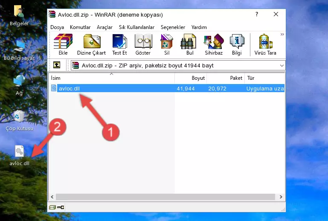328x221 pixels.
Task: Click Dizine Çıkart extract icon
Action: [x=91, y=44]
